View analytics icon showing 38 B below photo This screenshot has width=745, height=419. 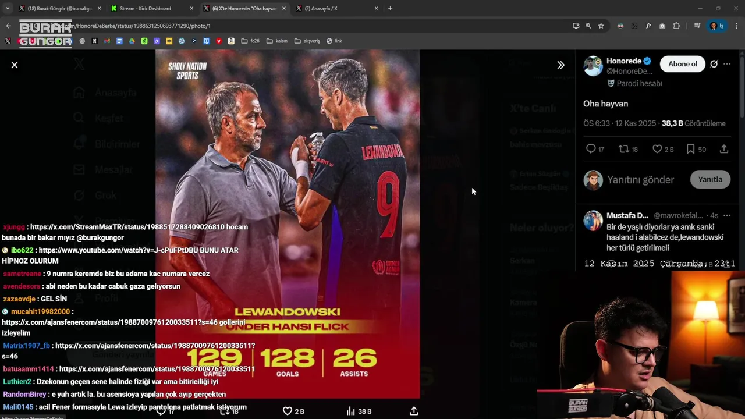click(x=359, y=411)
